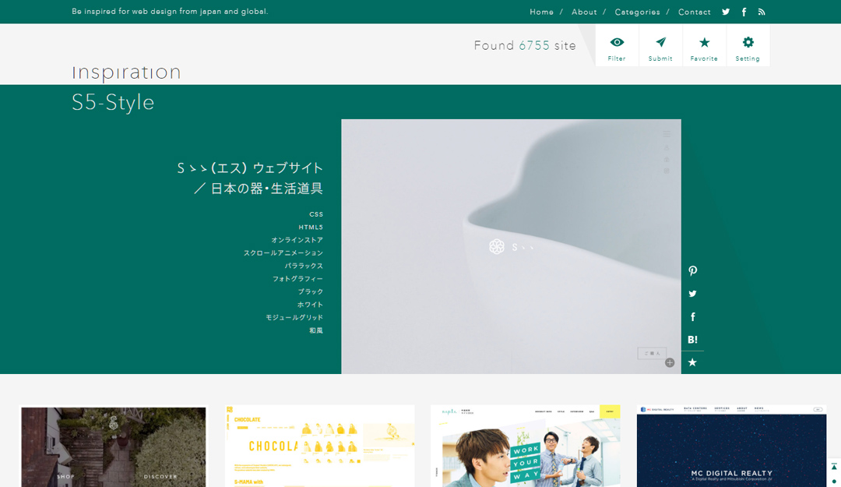Add featured site to favorites via star
This screenshot has height=487, width=841.
pos(692,362)
